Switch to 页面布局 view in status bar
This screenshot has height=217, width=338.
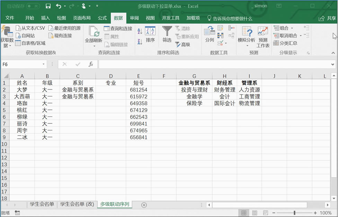pyautogui.click(x=255, y=212)
